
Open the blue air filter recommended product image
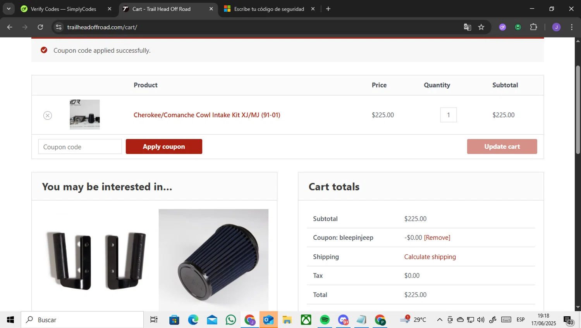tap(213, 260)
